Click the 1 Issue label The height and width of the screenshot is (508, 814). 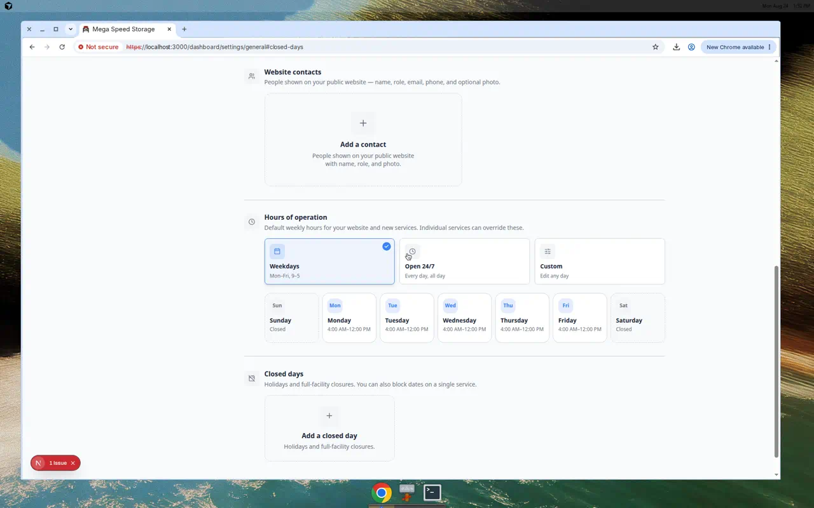pyautogui.click(x=58, y=463)
